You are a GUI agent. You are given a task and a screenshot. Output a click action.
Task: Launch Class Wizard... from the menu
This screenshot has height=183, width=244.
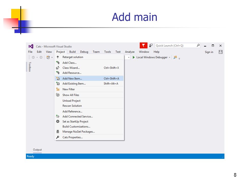(89, 68)
